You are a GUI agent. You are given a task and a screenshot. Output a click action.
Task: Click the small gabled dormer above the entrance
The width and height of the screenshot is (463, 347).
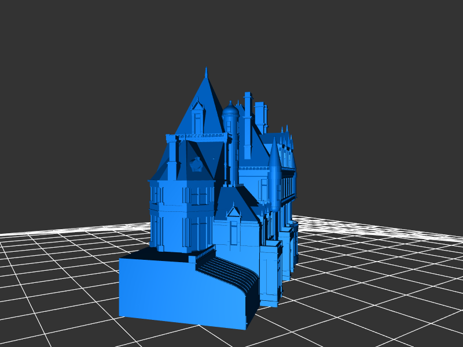pyautogui.click(x=234, y=211)
